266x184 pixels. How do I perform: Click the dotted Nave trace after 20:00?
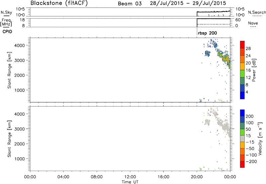tap(213, 24)
